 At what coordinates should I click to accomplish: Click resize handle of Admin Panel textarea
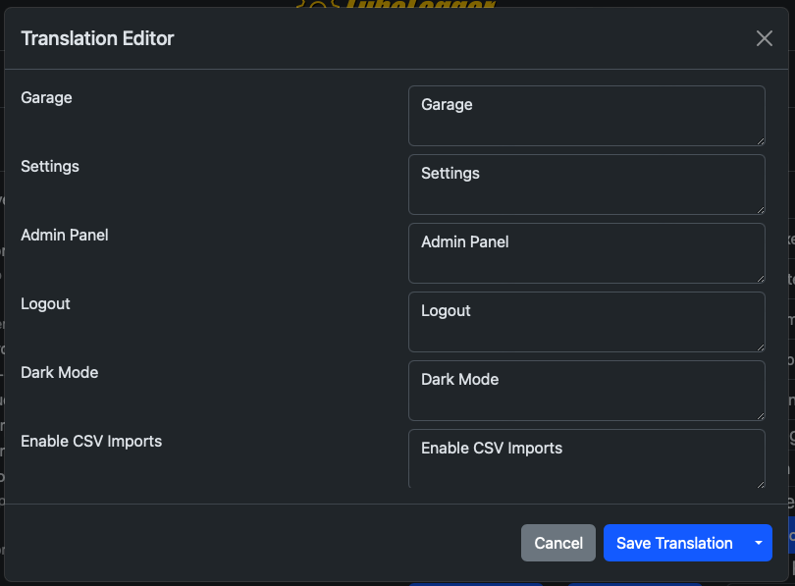pyautogui.click(x=759, y=277)
